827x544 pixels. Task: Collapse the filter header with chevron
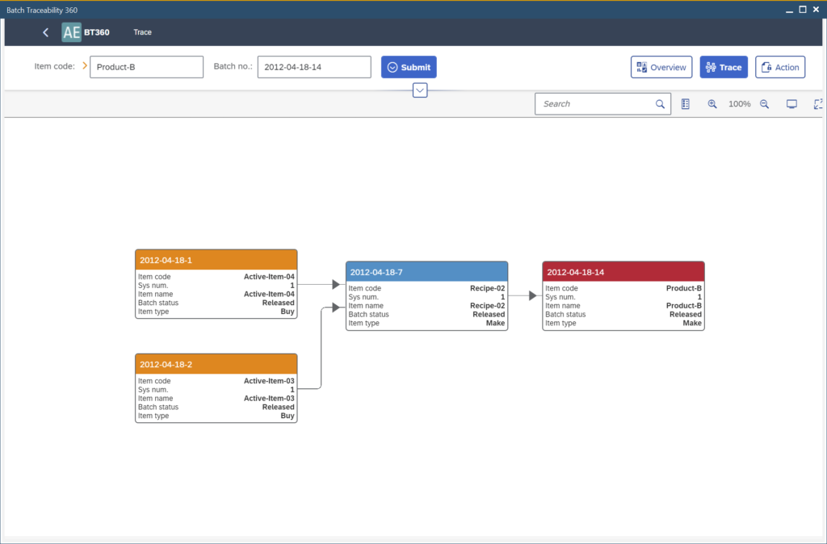pos(420,90)
